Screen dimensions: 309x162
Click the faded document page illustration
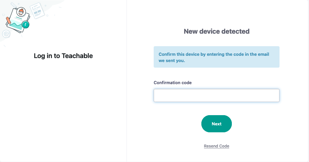[37, 11]
